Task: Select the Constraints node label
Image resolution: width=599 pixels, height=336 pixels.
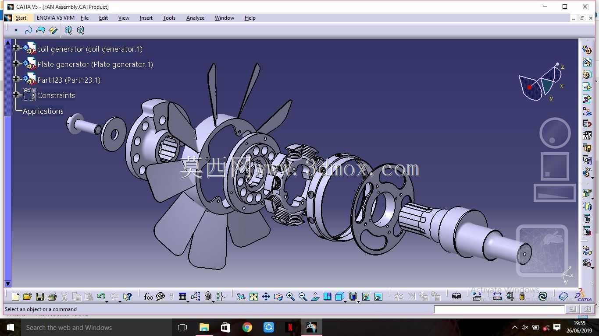Action: point(56,95)
